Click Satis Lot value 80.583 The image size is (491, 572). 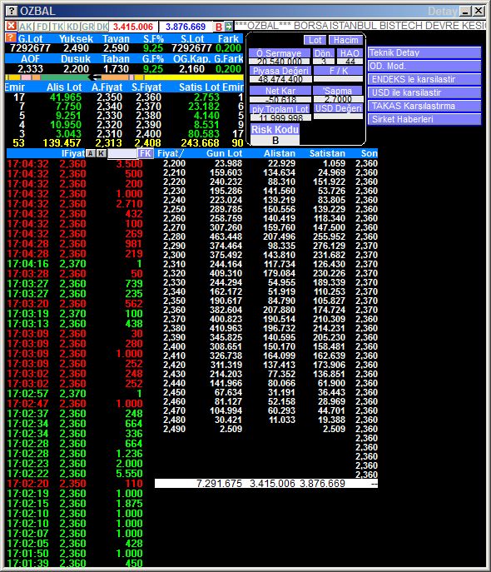click(x=203, y=134)
